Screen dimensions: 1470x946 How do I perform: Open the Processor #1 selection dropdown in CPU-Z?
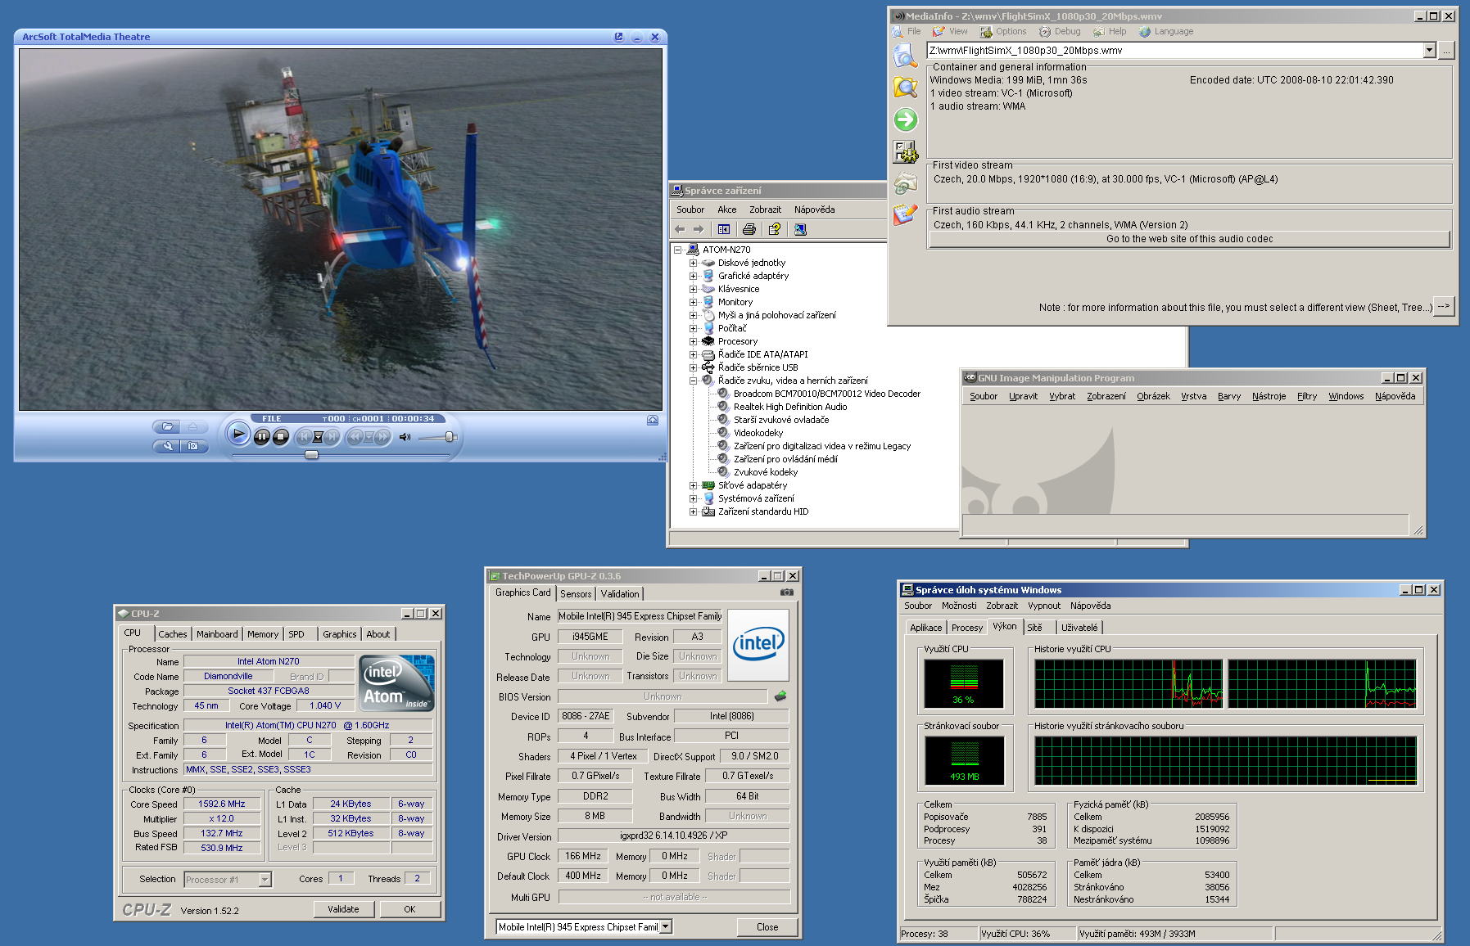[x=265, y=880]
